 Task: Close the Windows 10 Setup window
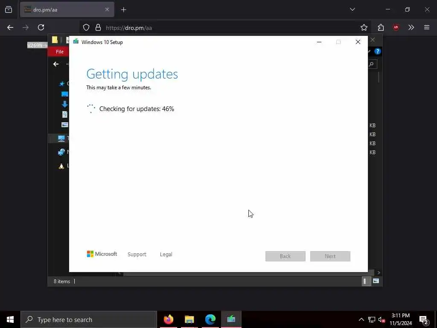pyautogui.click(x=358, y=42)
